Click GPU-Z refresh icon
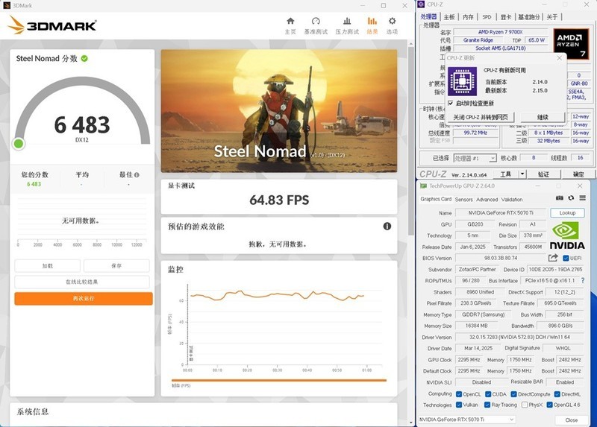597x427 pixels. 571,198
